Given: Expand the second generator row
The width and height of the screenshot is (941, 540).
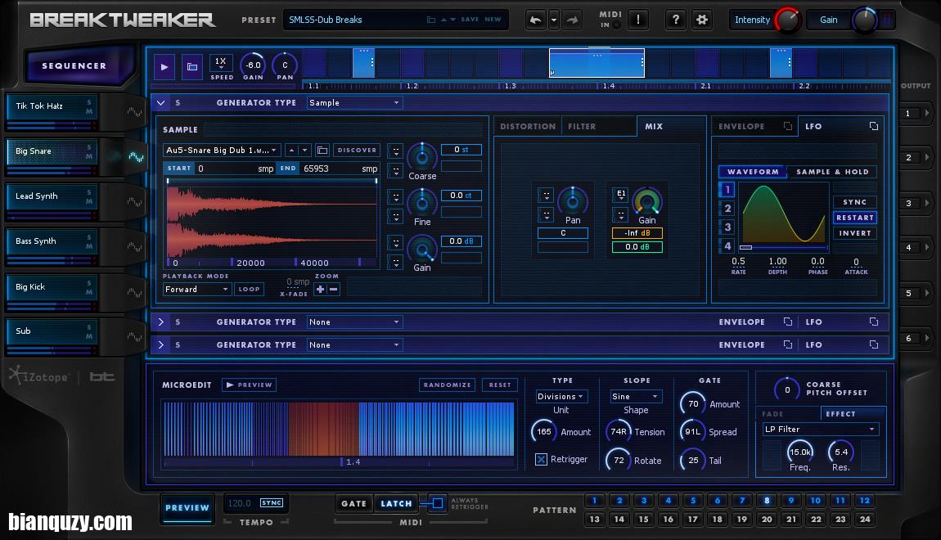Looking at the screenshot, I should (161, 322).
